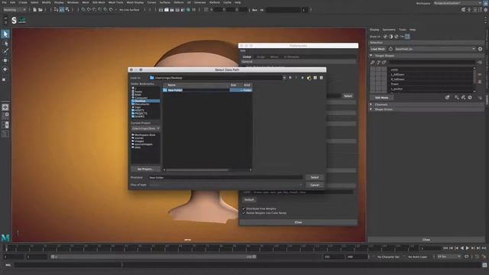This screenshot has width=489, height=275.
Task: Click the highlighted blue Show UI icon
Action: (x=407, y=37)
